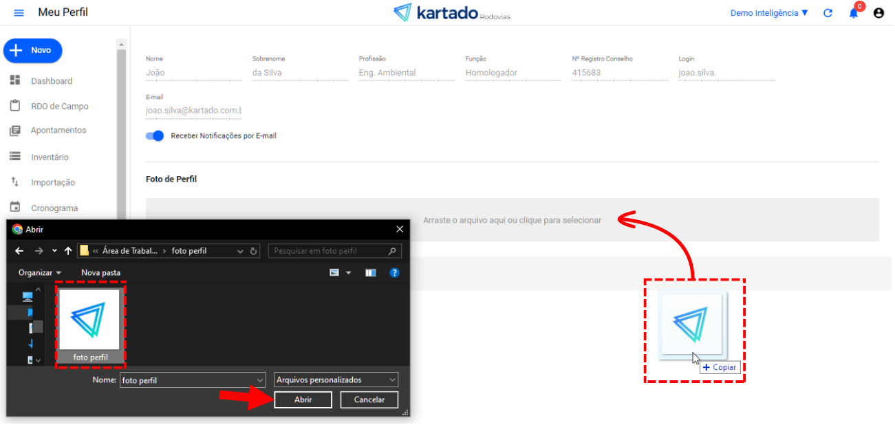Open the Nome filename combo box arrow
895x427 pixels.
pyautogui.click(x=259, y=380)
